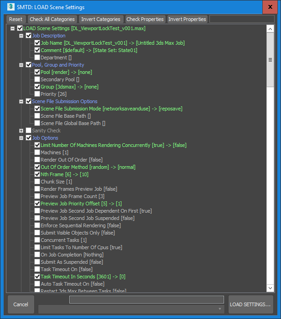281x319 pixels.
Task: Check Enforce Sequential Rendering checkbox
Action: click(x=37, y=225)
